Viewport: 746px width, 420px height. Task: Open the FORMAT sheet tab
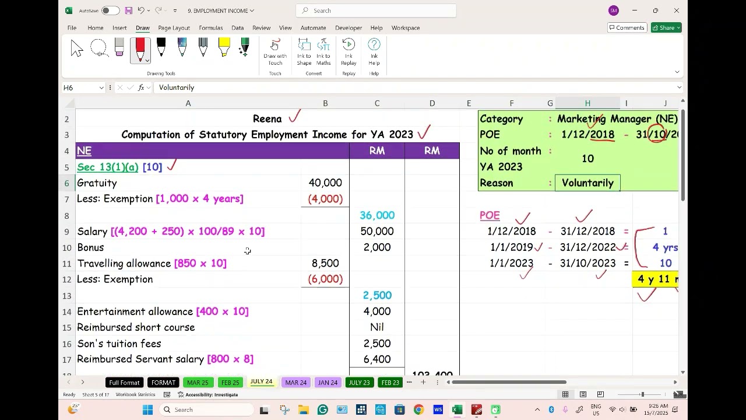pos(163,383)
